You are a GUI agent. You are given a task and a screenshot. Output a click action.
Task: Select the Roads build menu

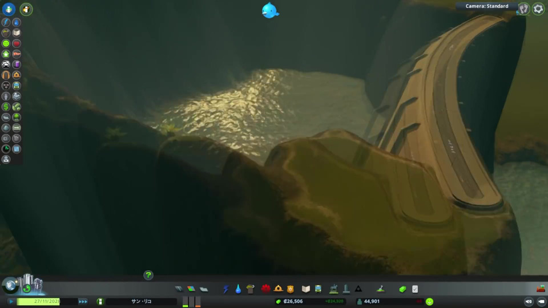(x=179, y=289)
